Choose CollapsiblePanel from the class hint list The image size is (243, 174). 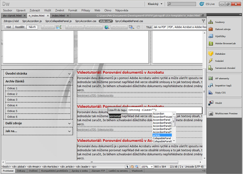point(162,138)
